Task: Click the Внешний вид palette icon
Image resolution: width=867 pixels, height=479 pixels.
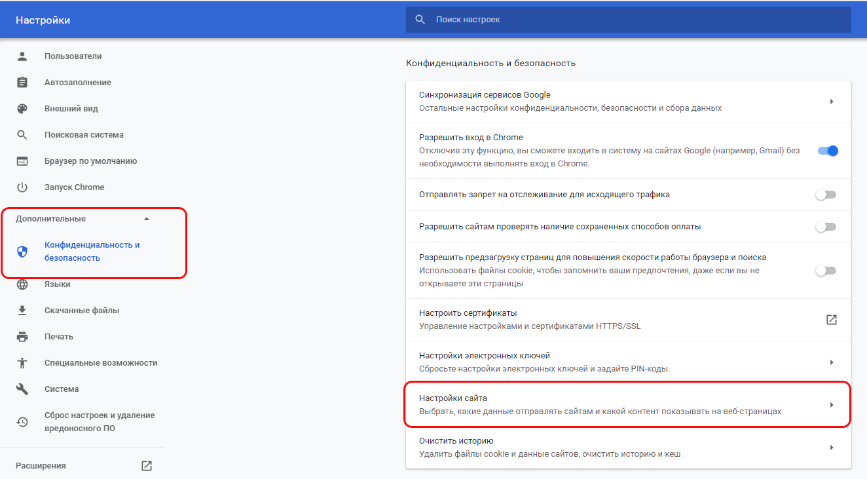Action: tap(22, 109)
